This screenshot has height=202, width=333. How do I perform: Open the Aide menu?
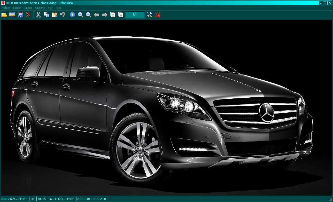tap(58, 8)
